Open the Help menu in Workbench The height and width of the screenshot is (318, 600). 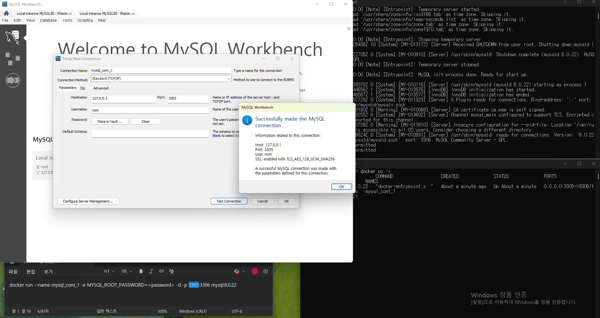[102, 20]
